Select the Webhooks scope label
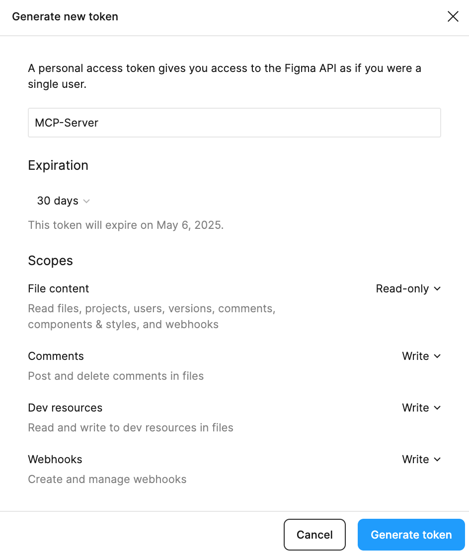Viewport: 469px width, 557px height. click(55, 460)
